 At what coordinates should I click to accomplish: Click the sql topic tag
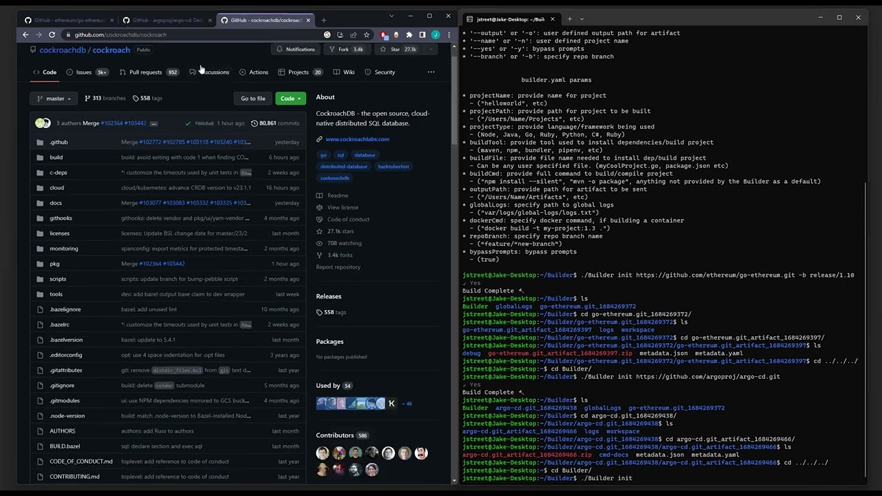click(x=340, y=155)
